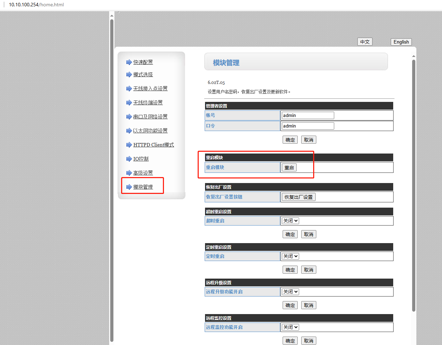
Task: Click the 帐号 input field
Action: [308, 116]
